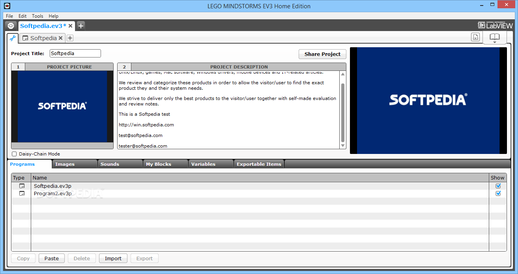
Task: Switch to the Exportable Items tab
Action: pos(259,164)
